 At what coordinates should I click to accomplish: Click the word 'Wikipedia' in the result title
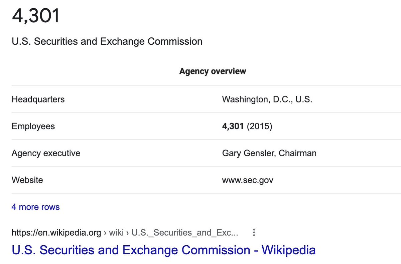click(288, 250)
